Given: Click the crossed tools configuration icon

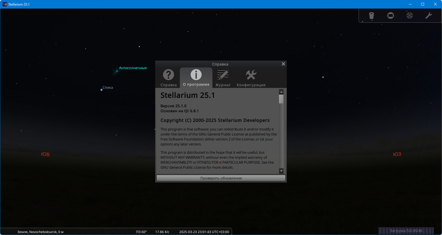Looking at the screenshot, I should (x=251, y=75).
